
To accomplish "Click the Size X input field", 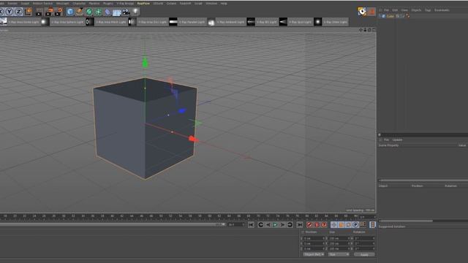I will [339, 239].
